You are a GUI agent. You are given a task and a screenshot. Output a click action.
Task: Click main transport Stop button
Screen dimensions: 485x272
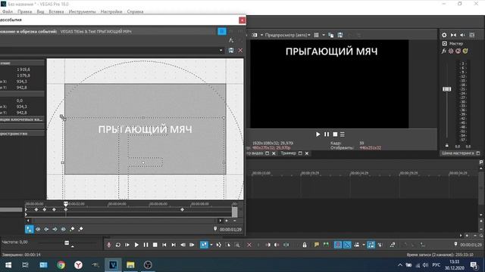pyautogui.click(x=155, y=245)
